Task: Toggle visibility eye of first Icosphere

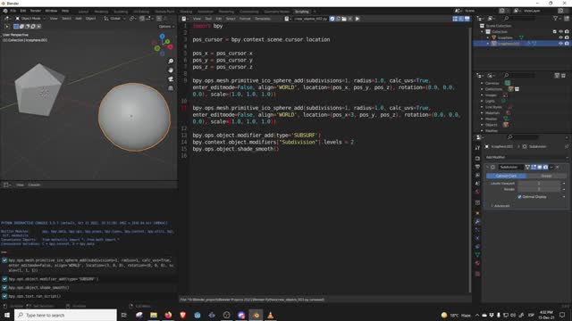Action: (560, 37)
